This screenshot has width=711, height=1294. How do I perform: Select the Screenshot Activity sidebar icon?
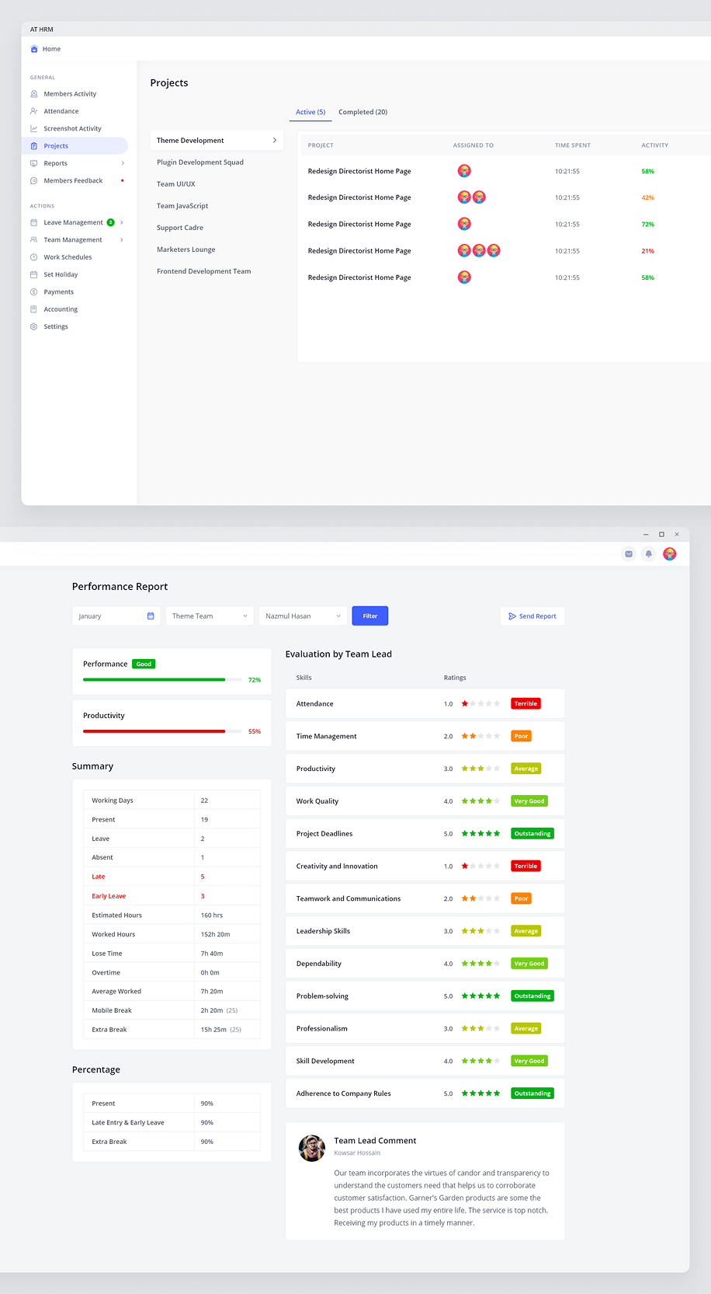coord(34,128)
